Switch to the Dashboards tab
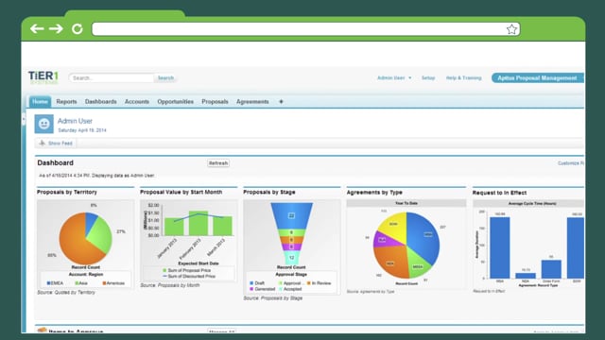The width and height of the screenshot is (605, 340). pyautogui.click(x=101, y=102)
